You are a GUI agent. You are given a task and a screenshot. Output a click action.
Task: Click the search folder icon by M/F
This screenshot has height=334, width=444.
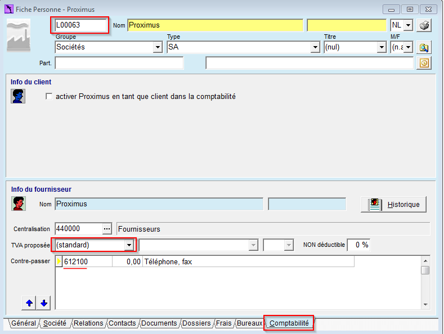[x=424, y=48]
